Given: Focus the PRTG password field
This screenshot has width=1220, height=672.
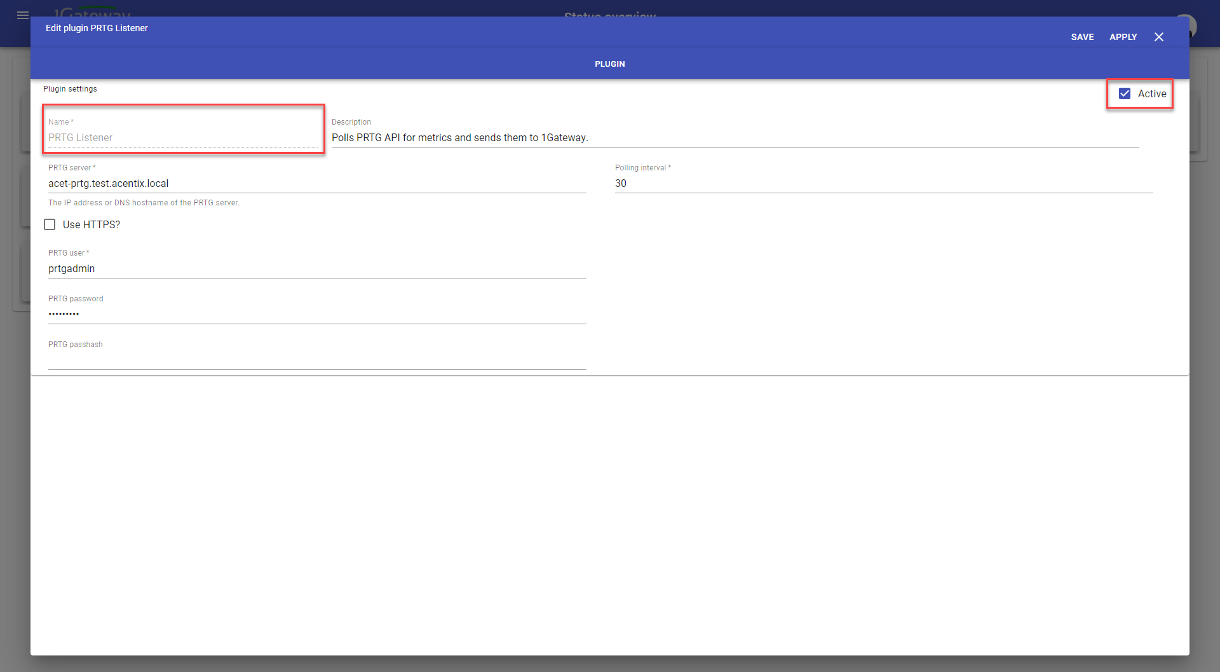Looking at the screenshot, I should (316, 314).
